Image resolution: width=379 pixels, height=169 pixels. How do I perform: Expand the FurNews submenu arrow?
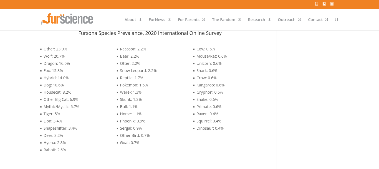(x=169, y=19)
